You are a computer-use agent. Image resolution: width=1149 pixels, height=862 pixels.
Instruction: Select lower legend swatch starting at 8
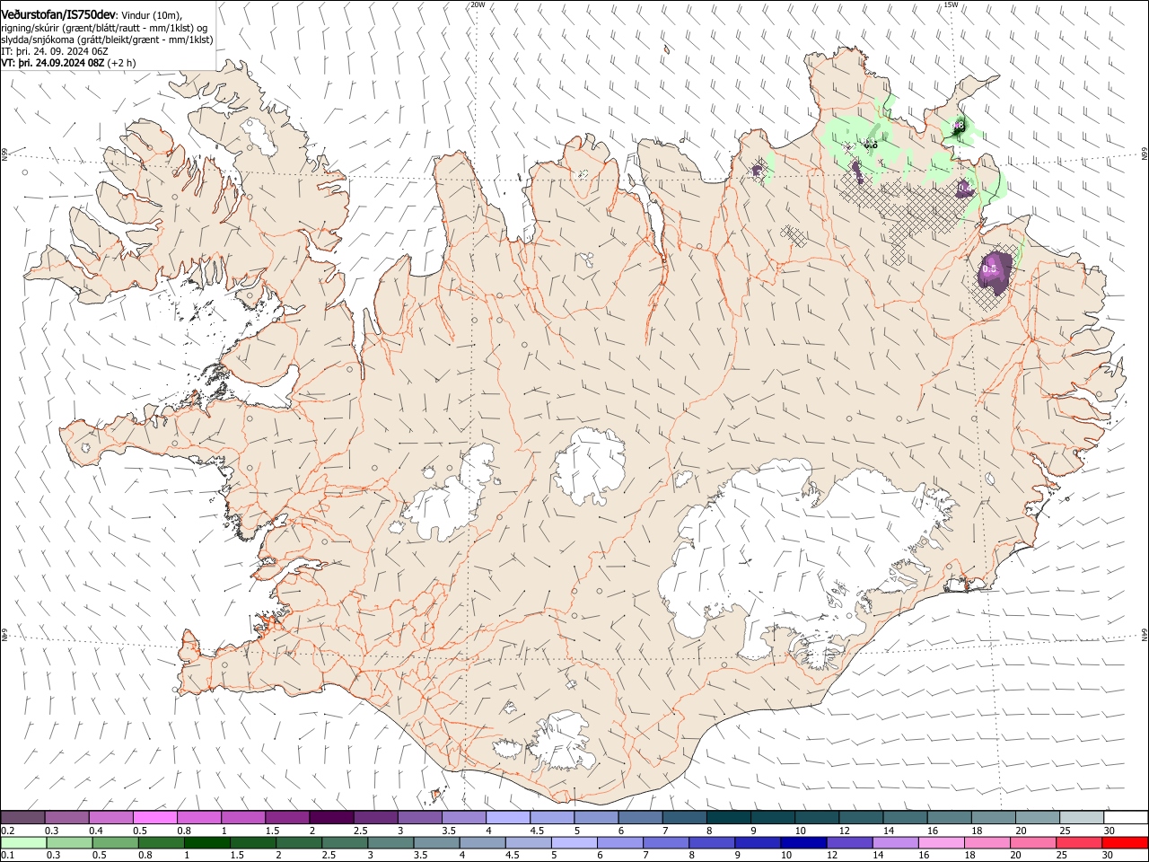tap(710, 842)
